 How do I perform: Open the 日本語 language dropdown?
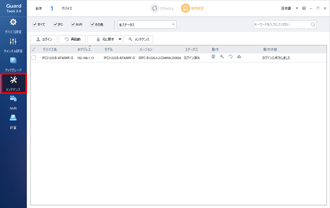(290, 8)
